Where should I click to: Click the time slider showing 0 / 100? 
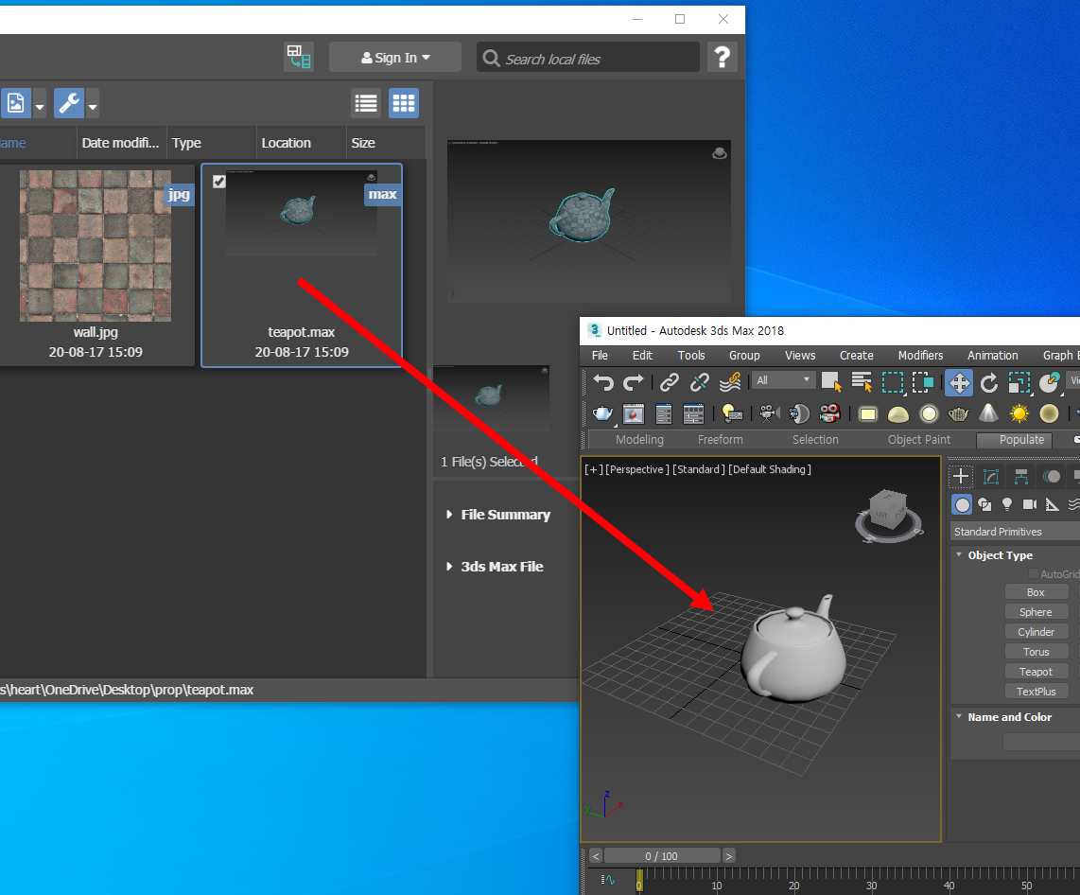[x=661, y=855]
